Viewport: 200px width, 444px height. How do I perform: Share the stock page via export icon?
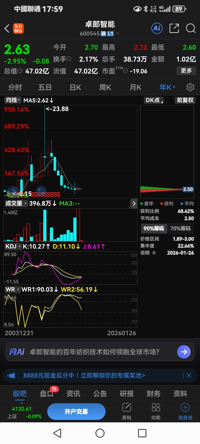(x=174, y=28)
